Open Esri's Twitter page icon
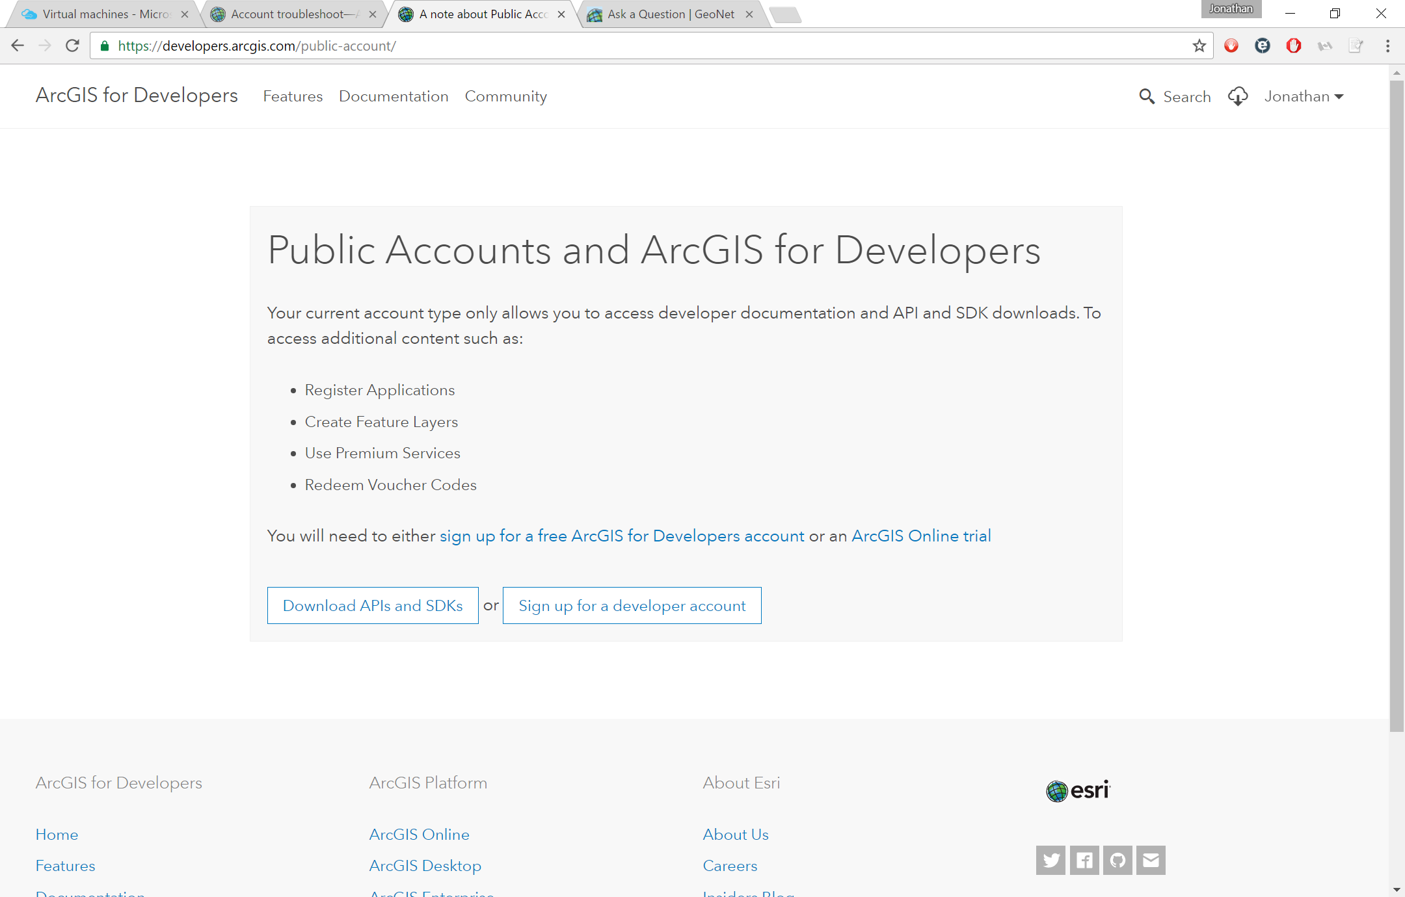The image size is (1405, 897). [x=1050, y=860]
